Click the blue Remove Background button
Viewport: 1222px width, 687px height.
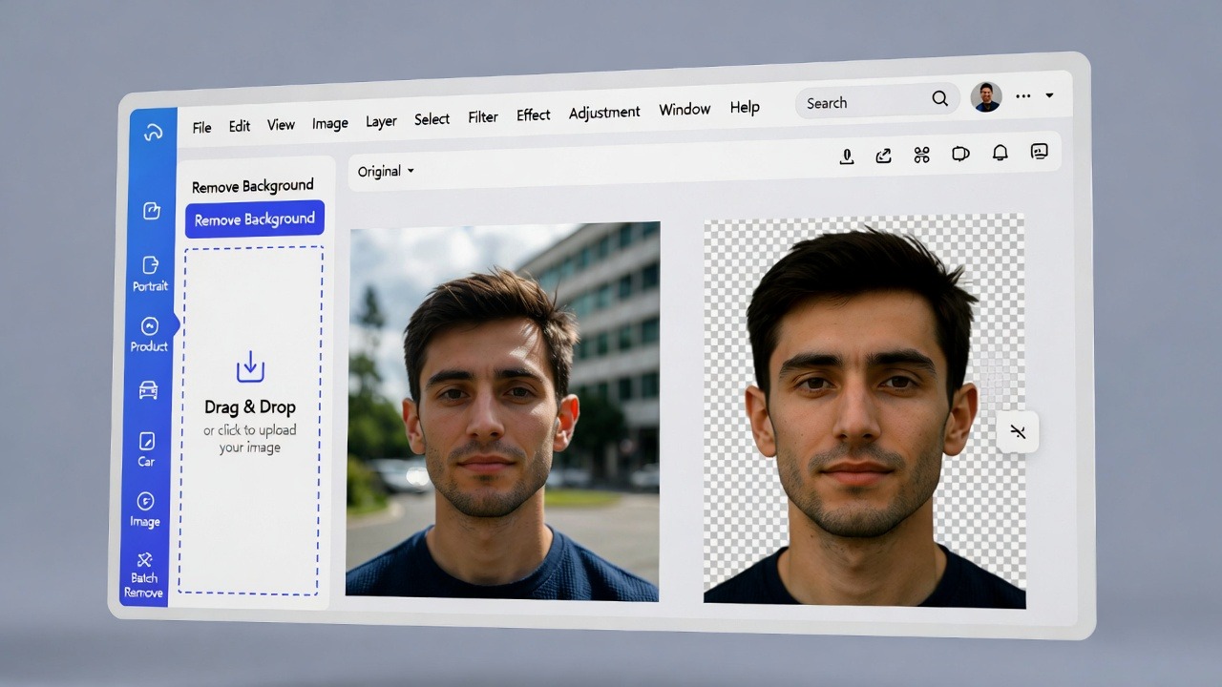[255, 219]
